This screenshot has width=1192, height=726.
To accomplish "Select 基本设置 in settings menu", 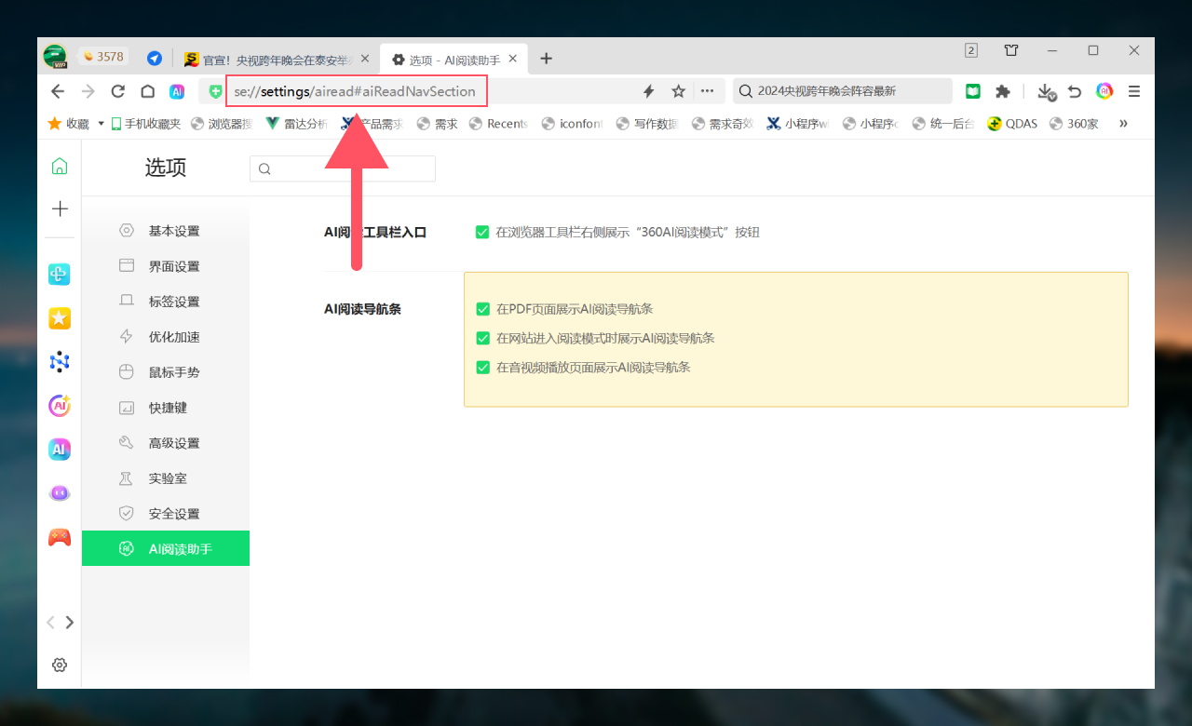I will click(173, 231).
